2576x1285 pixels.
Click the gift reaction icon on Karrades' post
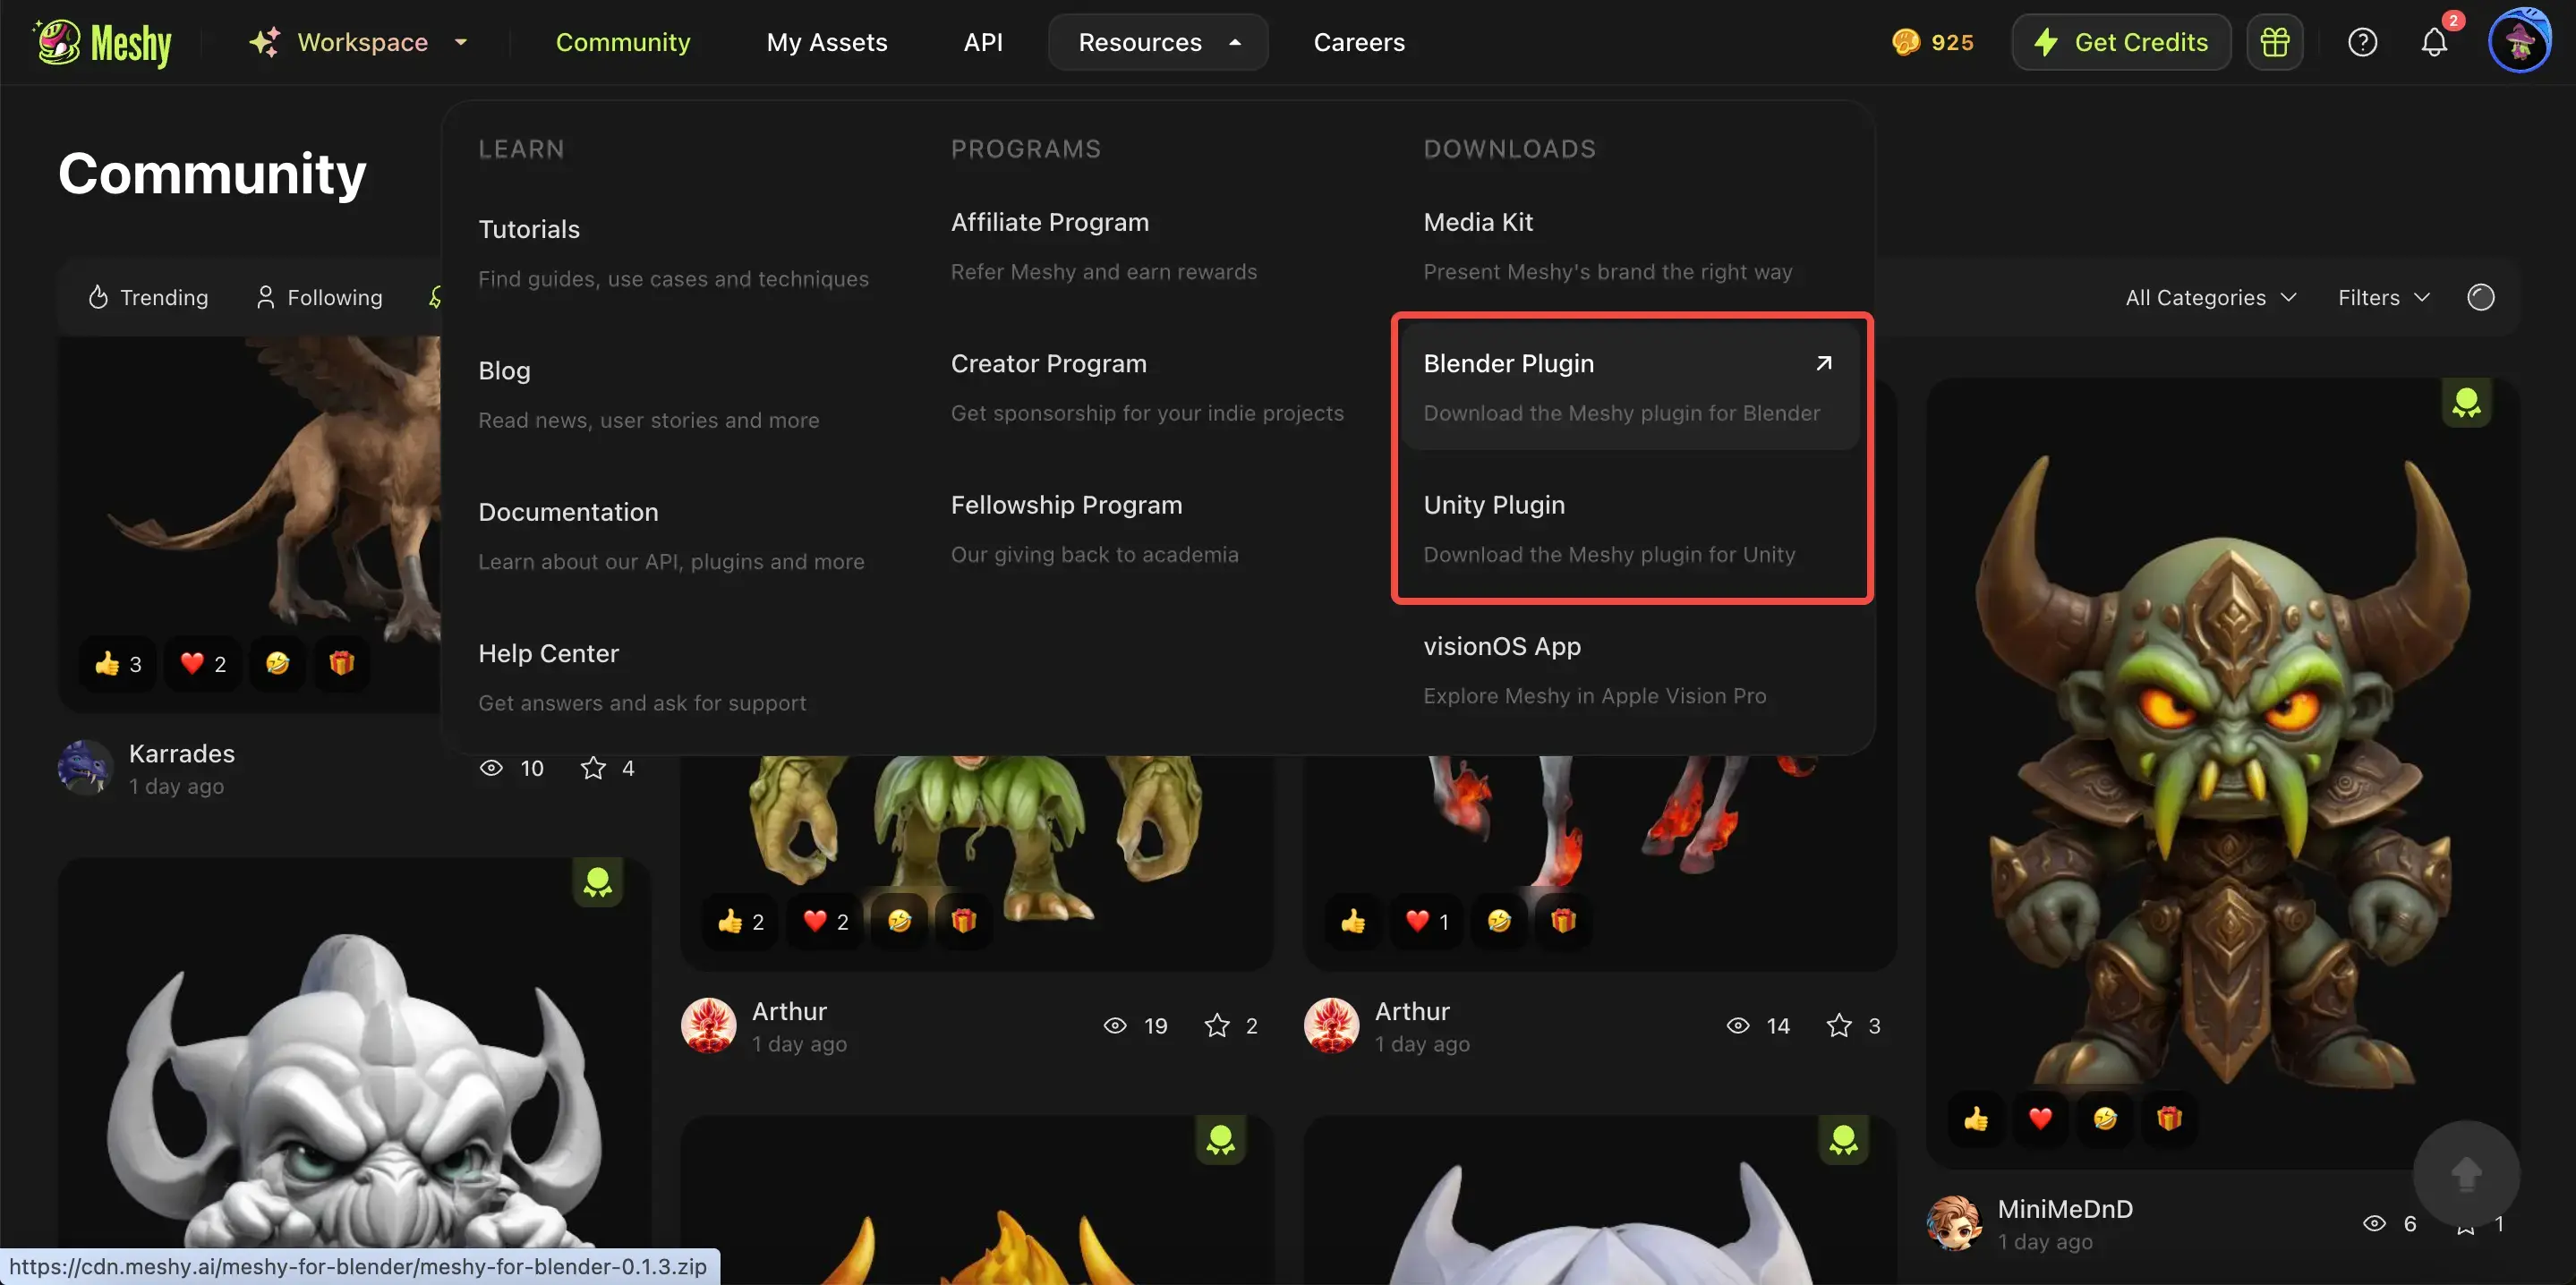point(340,663)
